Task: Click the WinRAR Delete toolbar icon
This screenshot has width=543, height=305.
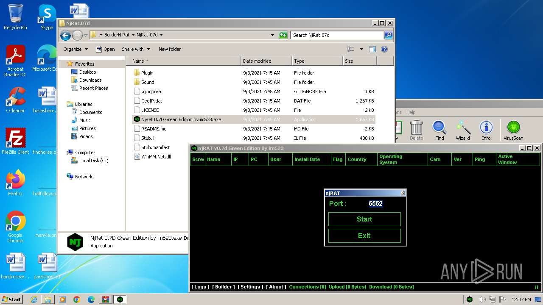Action: [416, 130]
